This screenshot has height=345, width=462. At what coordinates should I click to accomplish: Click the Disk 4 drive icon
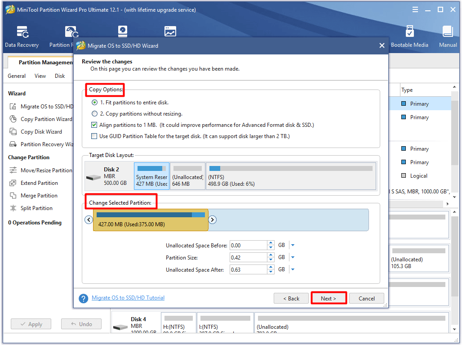tap(120, 327)
